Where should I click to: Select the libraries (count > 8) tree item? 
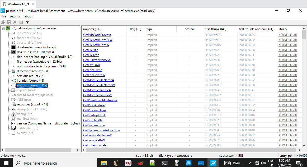click(30, 81)
